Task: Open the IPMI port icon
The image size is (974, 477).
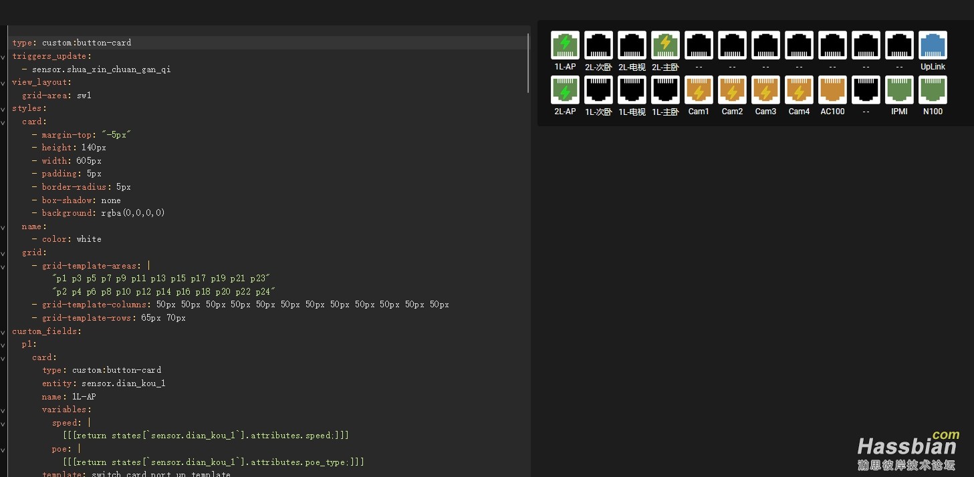Action: click(899, 90)
